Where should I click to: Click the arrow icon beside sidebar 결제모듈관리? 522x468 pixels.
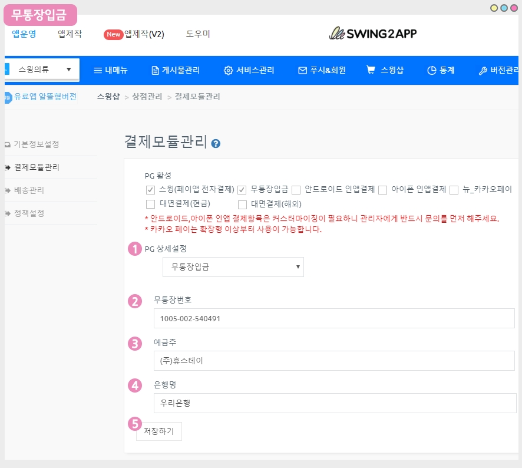(x=8, y=167)
